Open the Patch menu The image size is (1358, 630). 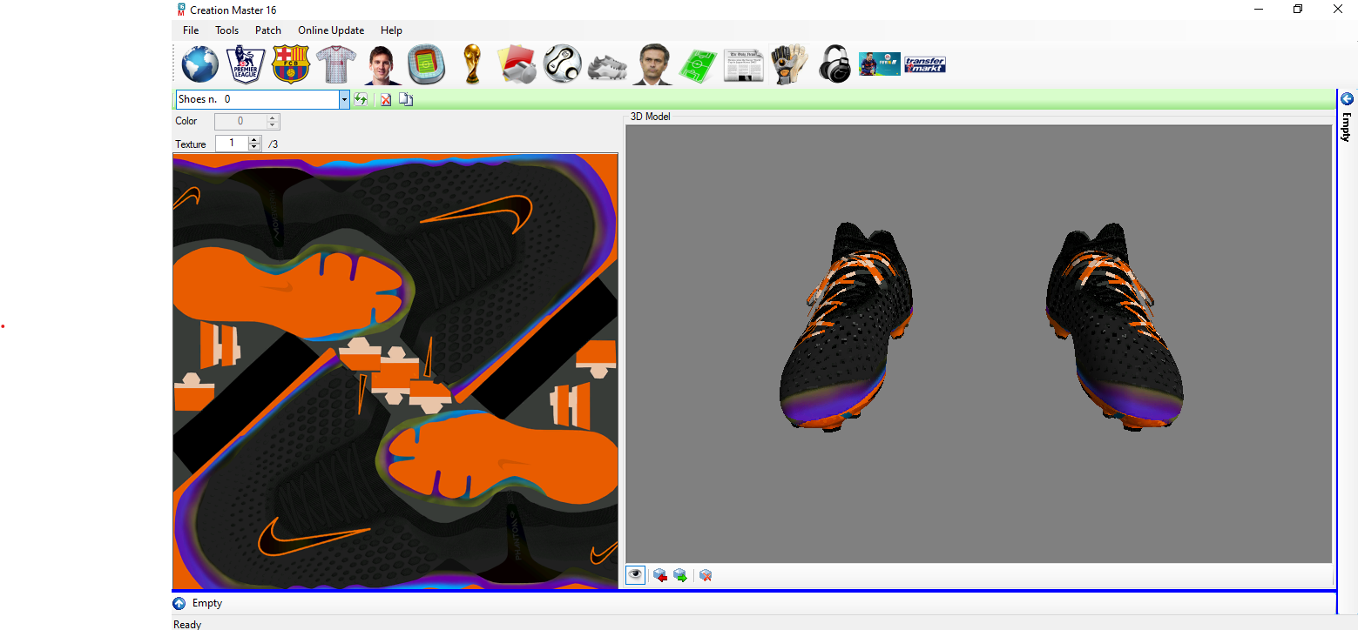(268, 30)
